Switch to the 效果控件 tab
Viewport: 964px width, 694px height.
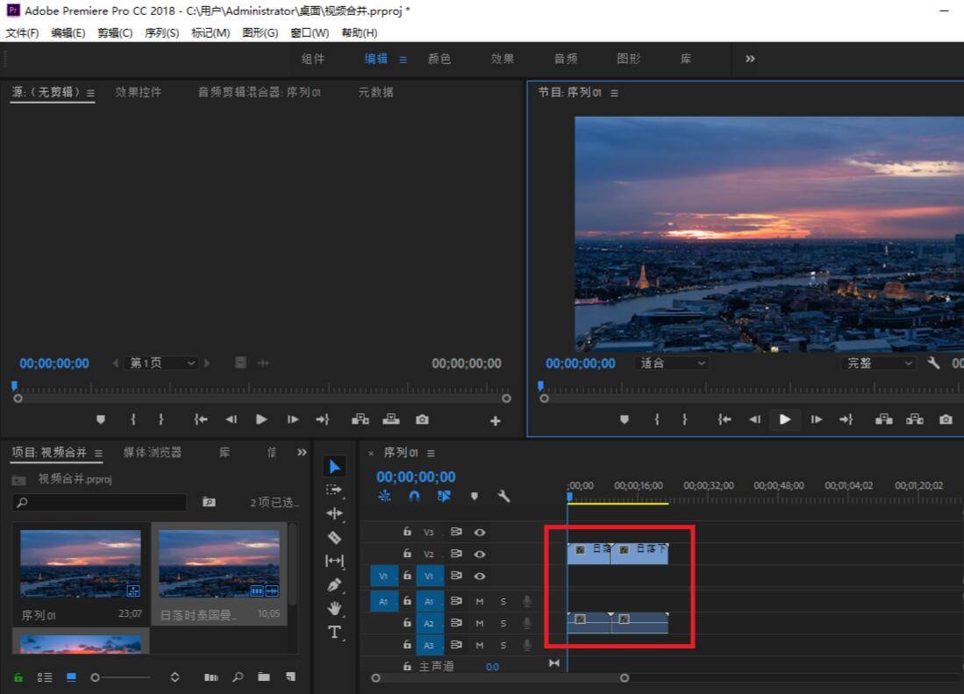(139, 92)
